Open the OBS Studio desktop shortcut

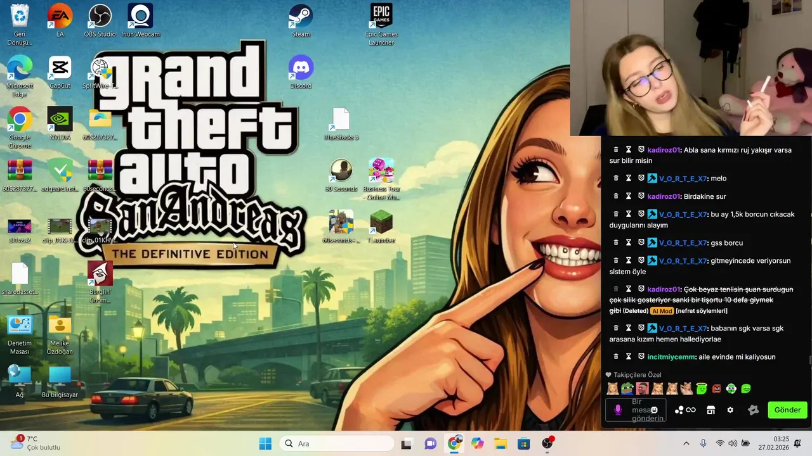coord(100,20)
